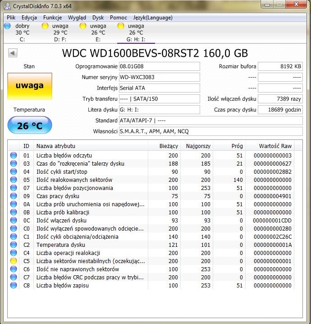Click the Czas pracy dysku field 18689 godzin
This screenshot has width=311, height=324.
coord(280,110)
